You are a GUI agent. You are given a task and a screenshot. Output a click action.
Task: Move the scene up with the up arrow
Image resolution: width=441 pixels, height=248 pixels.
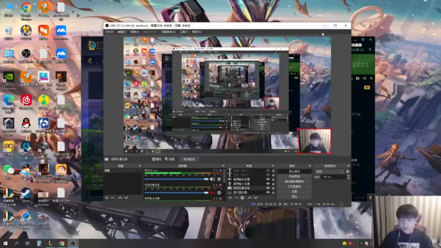click(120, 198)
